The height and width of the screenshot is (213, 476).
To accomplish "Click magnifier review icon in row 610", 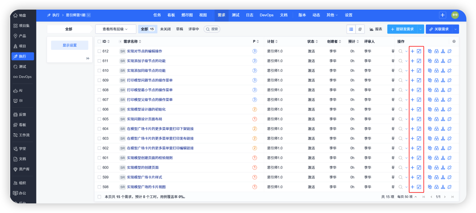I will [400, 71].
